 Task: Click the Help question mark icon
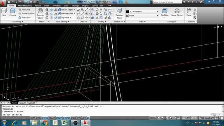(x=201, y=2)
